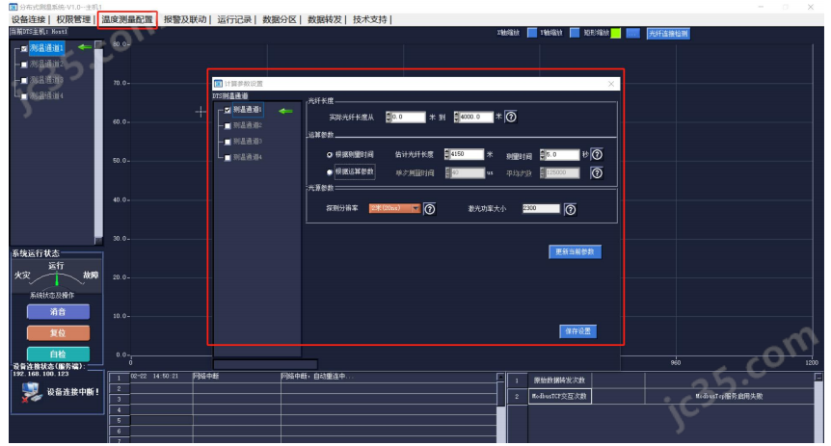The width and height of the screenshot is (831, 446).
Task: Click 设备连接中断！ status text
Action: click(72, 392)
